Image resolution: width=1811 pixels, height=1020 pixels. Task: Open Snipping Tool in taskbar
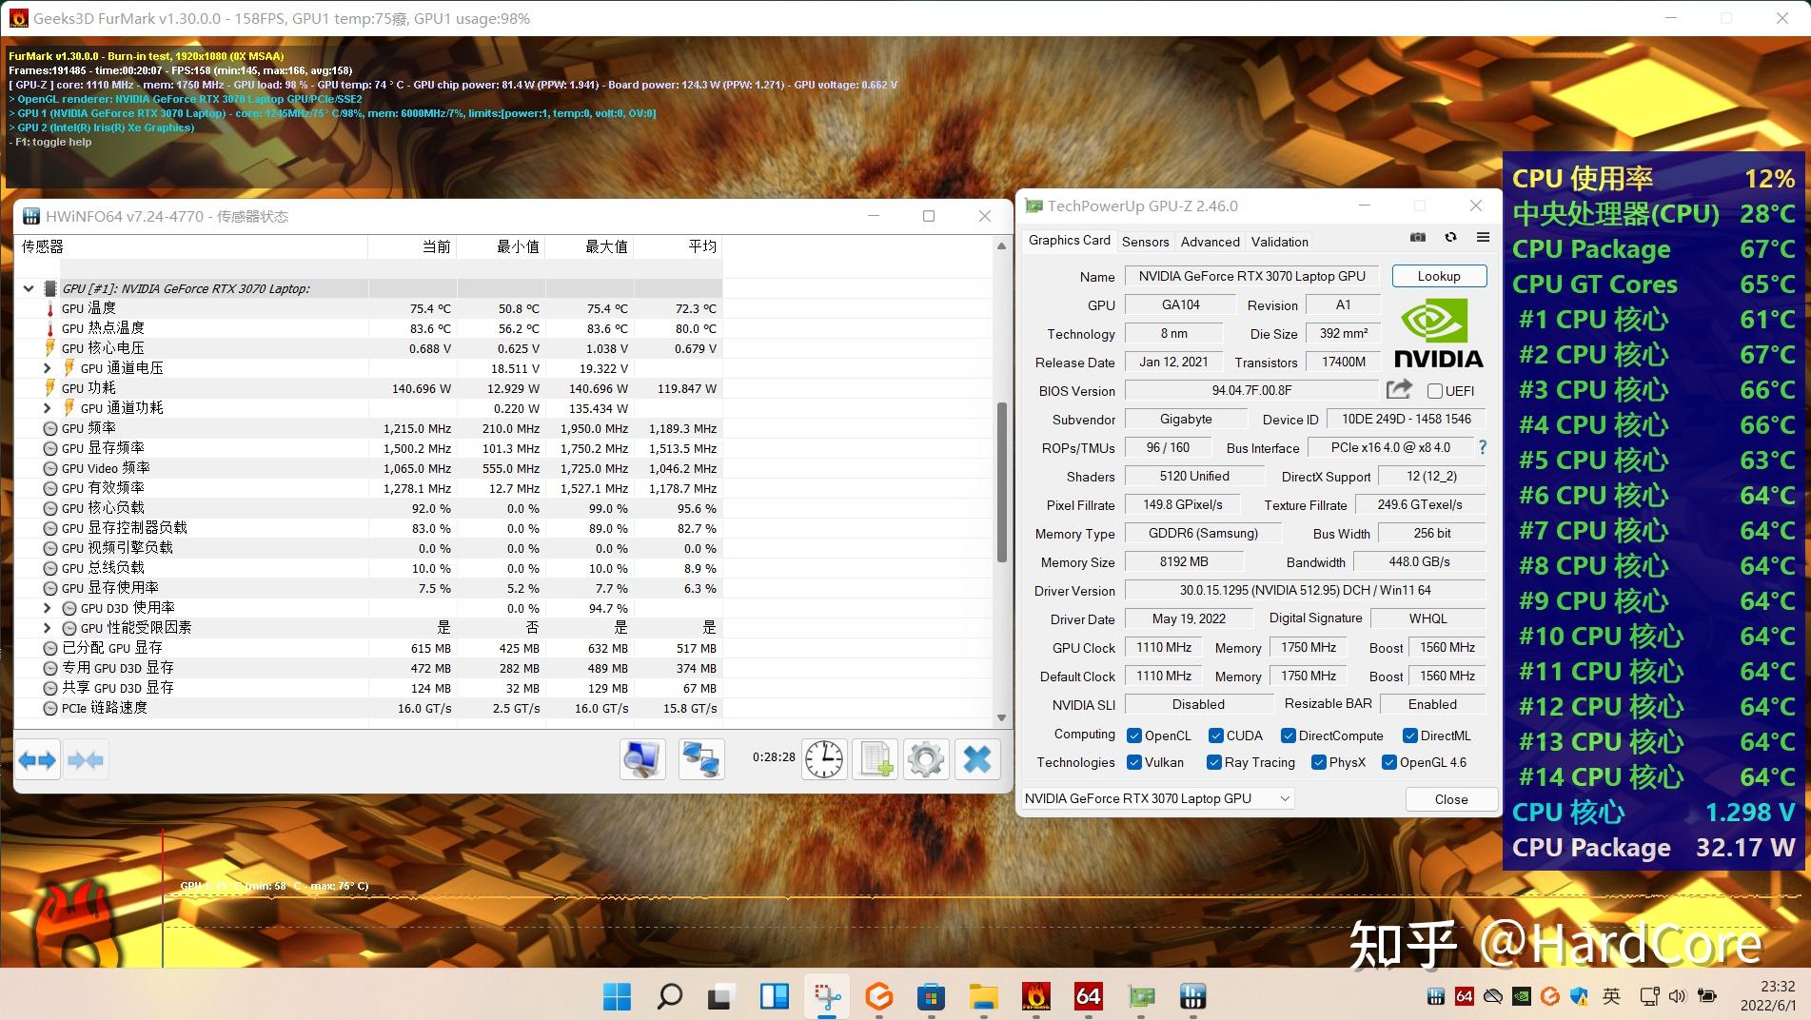pyautogui.click(x=827, y=996)
